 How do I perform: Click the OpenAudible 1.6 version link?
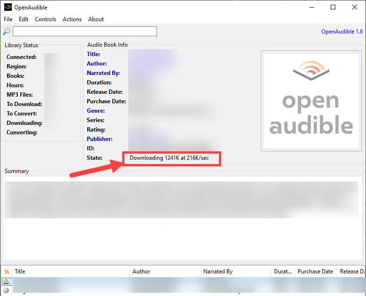342,32
